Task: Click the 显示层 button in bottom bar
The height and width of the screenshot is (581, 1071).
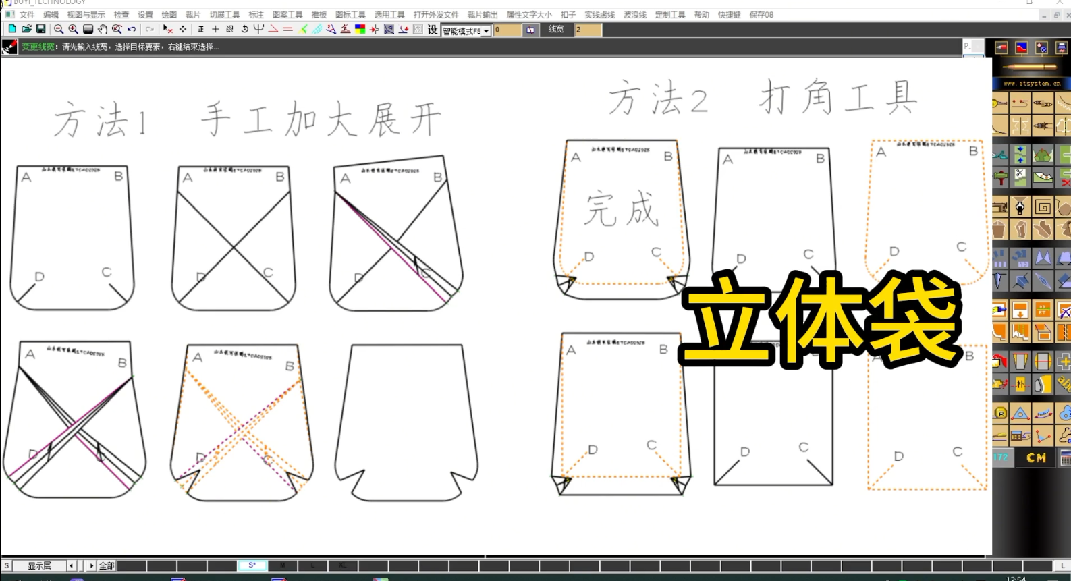Action: coord(39,565)
